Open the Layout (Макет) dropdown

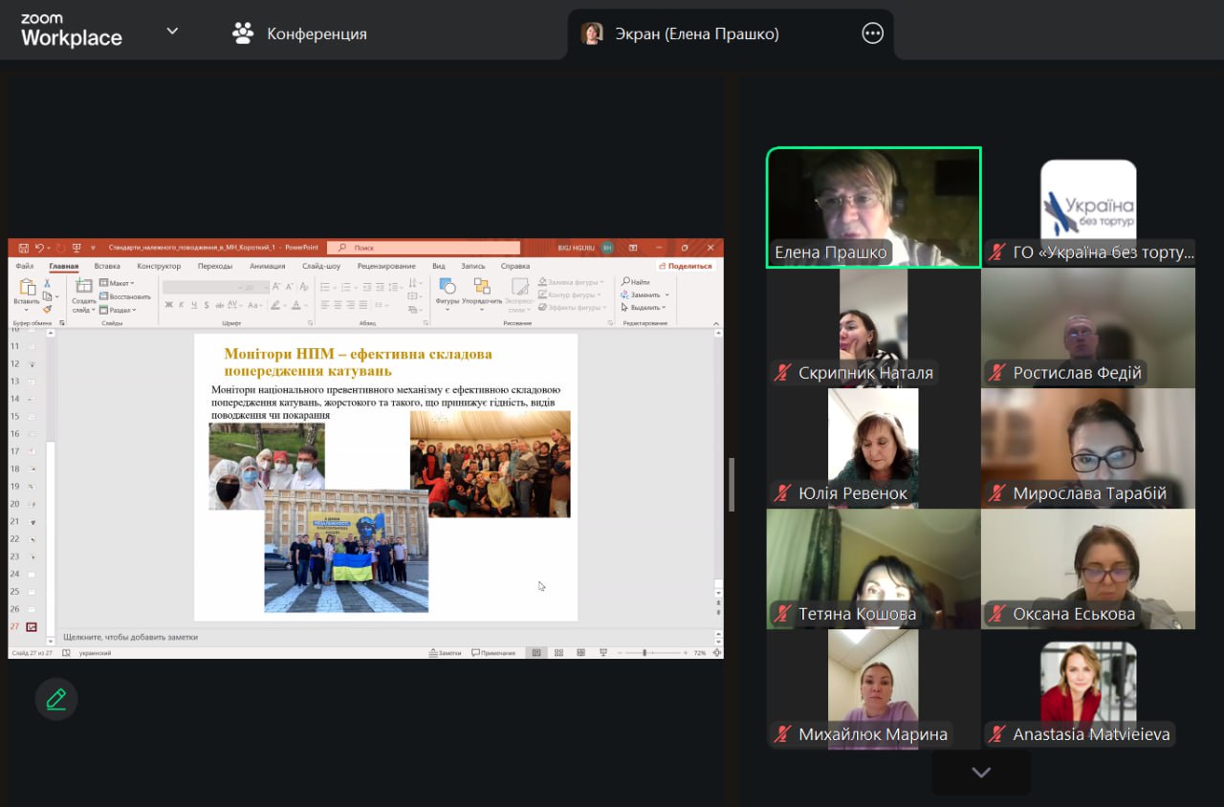click(x=118, y=283)
